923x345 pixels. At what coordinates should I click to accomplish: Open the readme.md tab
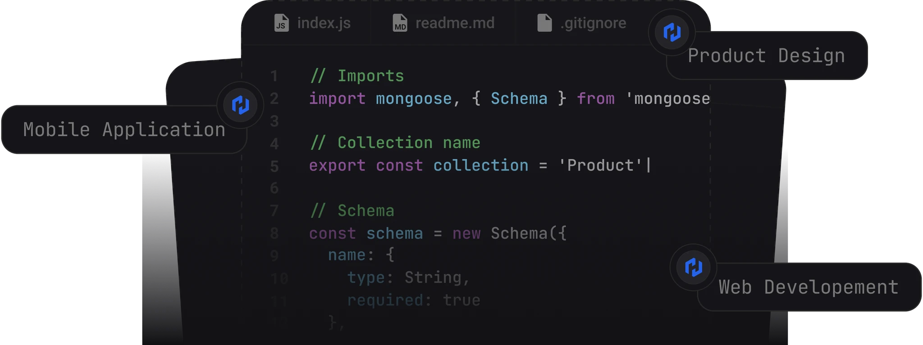tap(454, 23)
